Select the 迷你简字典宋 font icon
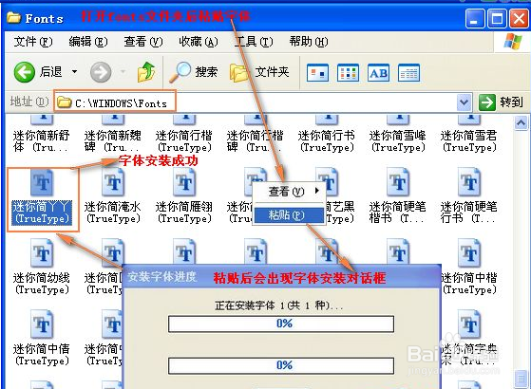 click(469, 324)
